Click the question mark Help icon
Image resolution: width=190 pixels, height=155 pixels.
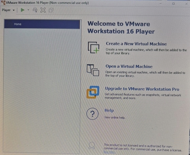pyautogui.click(x=92, y=114)
